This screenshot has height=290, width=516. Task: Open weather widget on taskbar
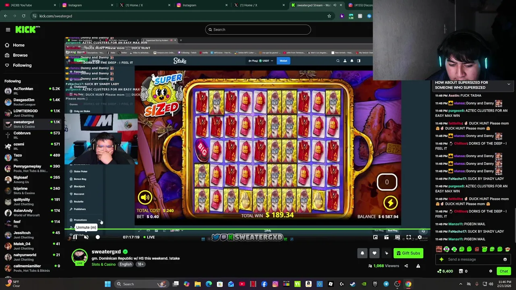[11, 284]
